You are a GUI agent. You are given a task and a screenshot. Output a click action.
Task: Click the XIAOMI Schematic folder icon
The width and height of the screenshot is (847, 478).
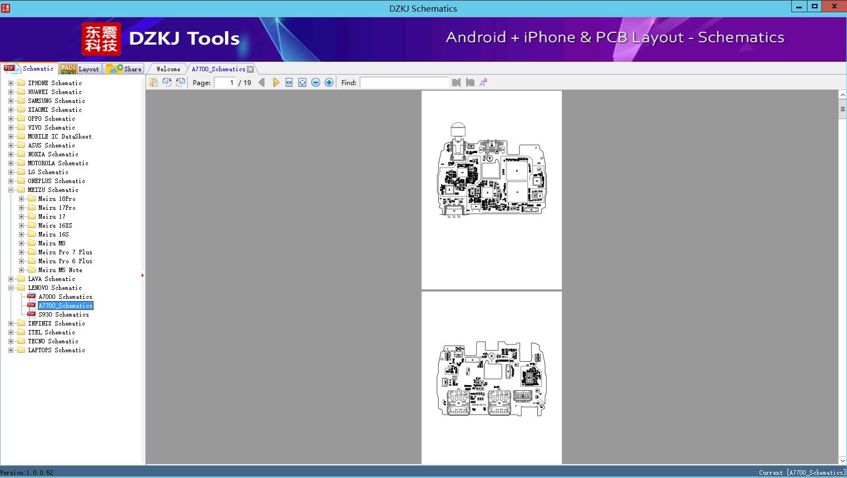(x=21, y=110)
